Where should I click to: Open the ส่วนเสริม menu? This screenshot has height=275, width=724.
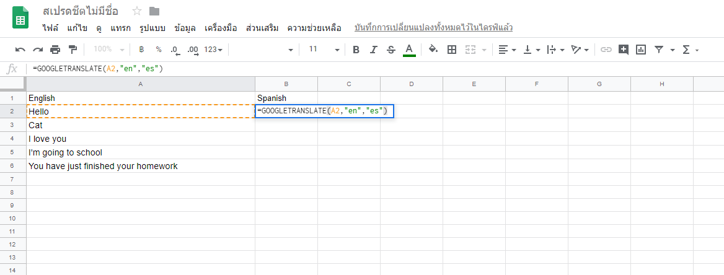coord(262,28)
